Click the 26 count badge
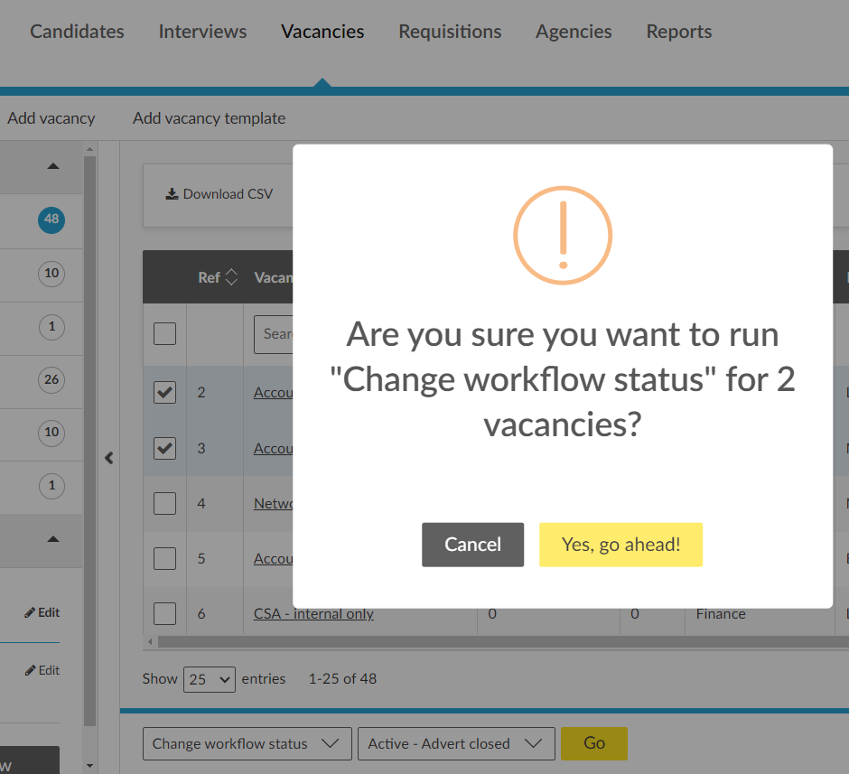 [x=51, y=379]
